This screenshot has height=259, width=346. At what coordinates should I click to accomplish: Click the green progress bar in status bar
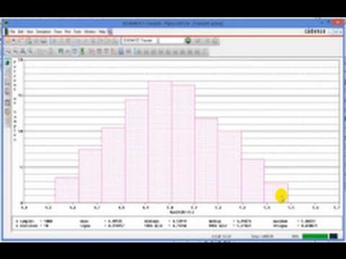click(315, 236)
